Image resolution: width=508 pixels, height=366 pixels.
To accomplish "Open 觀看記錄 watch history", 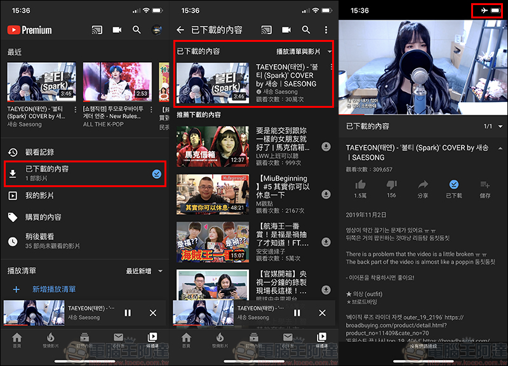I will tap(39, 152).
